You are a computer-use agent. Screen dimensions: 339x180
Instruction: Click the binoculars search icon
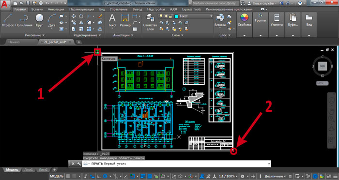click(x=243, y=3)
